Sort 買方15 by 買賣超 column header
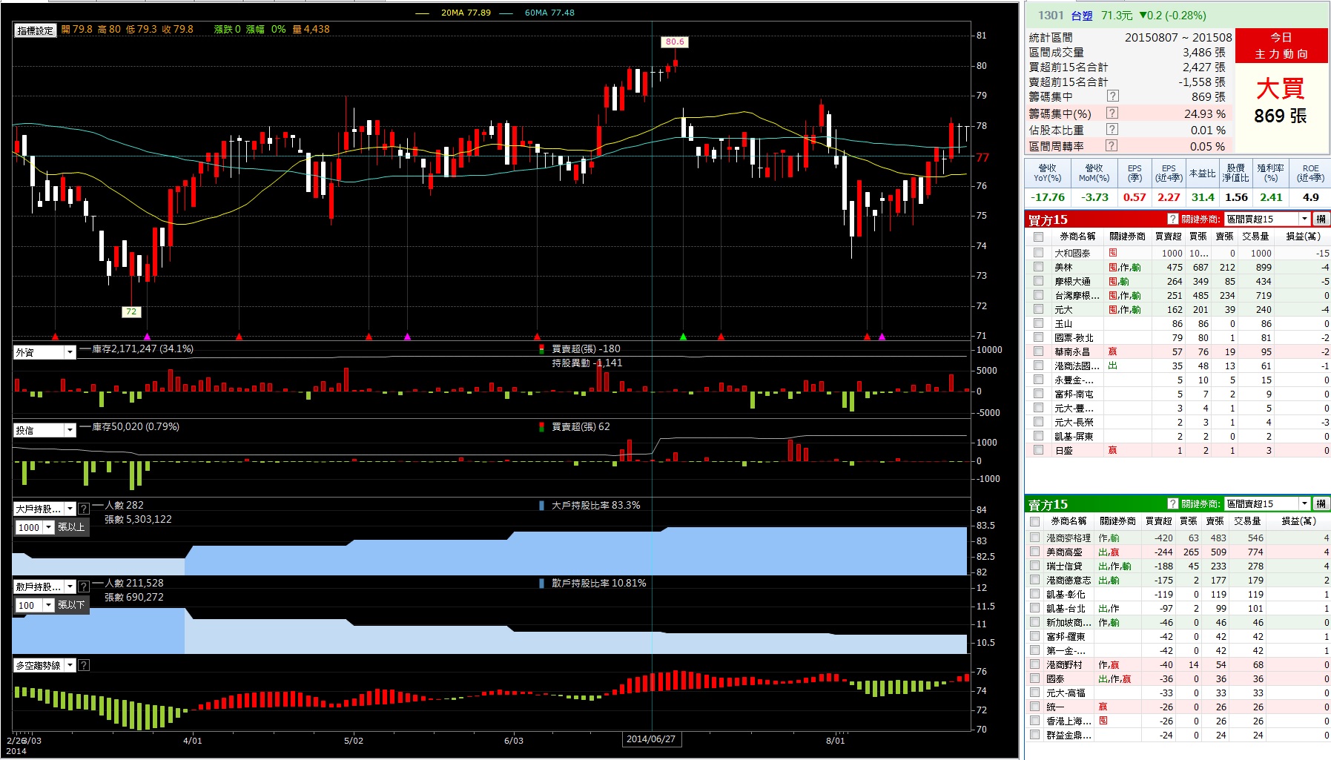 tap(1169, 237)
